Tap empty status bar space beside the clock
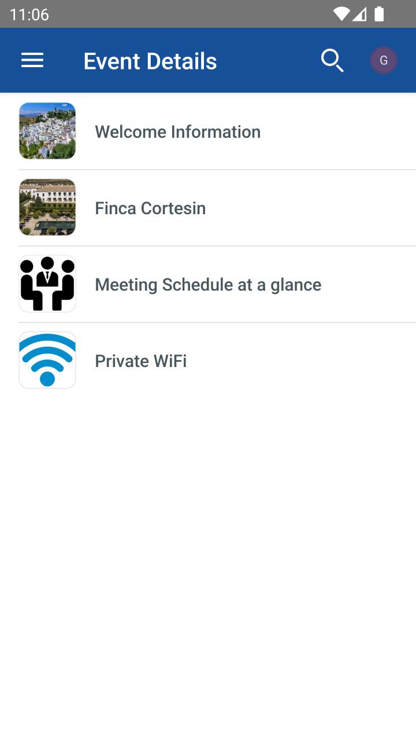This screenshot has width=416, height=741. (173, 14)
